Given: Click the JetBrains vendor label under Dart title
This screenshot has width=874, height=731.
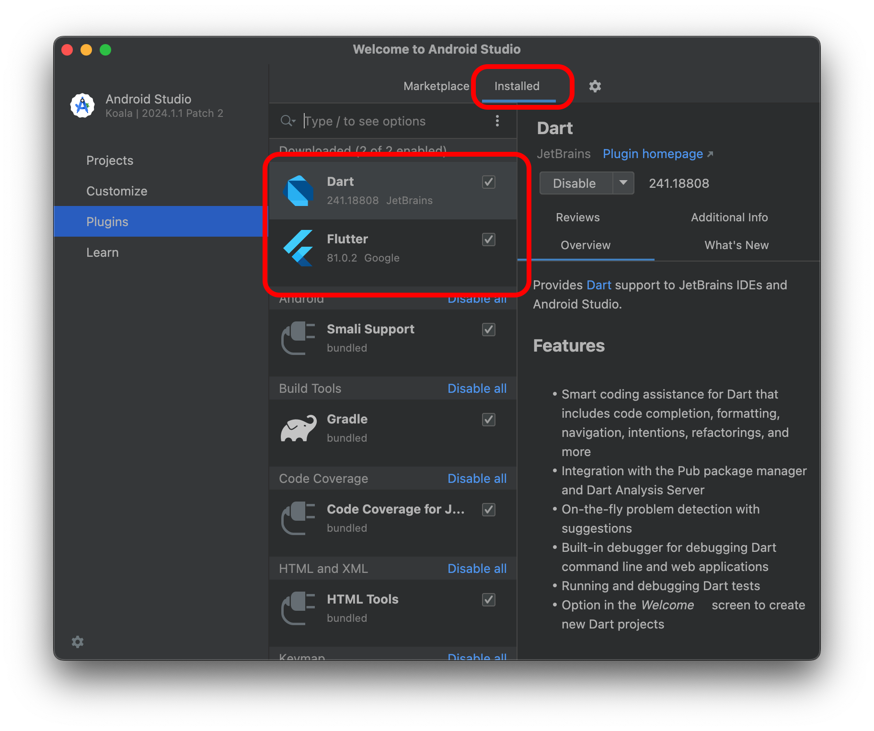Looking at the screenshot, I should point(563,154).
